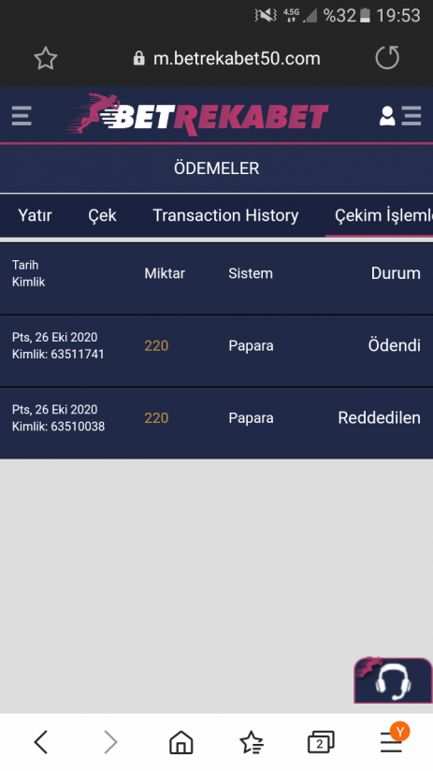Open browser bookmarks list icon
The width and height of the screenshot is (433, 771).
tap(252, 742)
